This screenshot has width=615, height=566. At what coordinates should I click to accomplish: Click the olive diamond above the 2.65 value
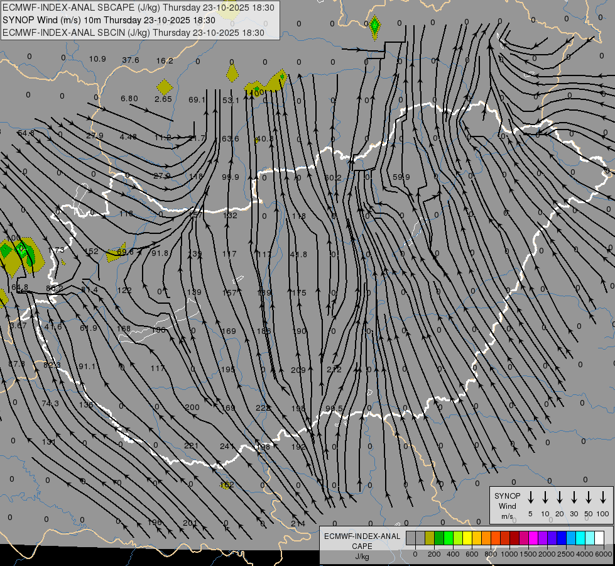tap(165, 86)
